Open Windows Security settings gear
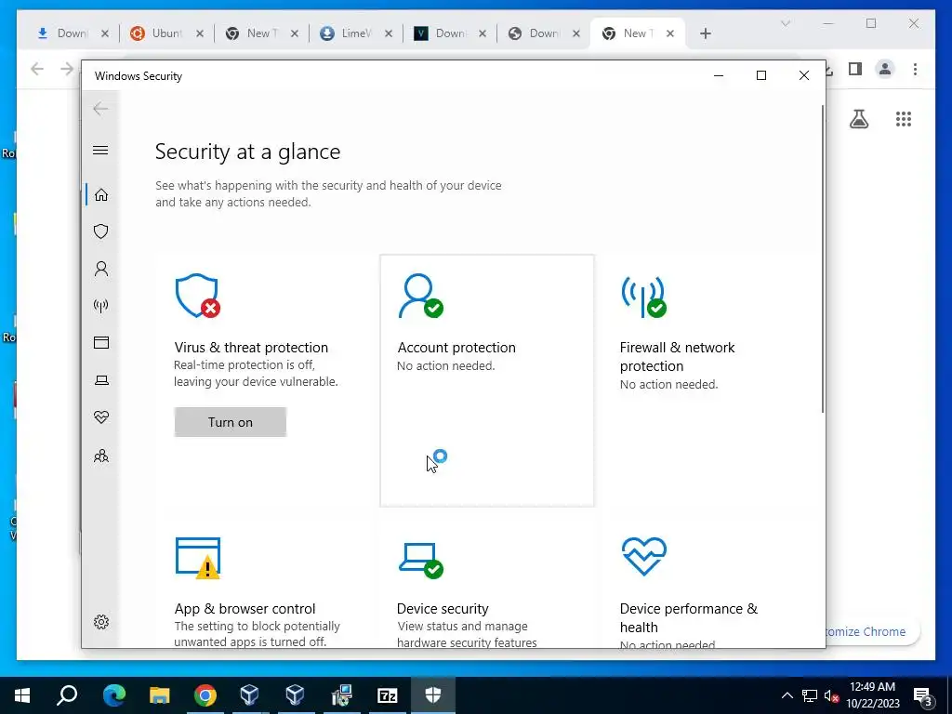This screenshot has height=714, width=952. tap(101, 622)
